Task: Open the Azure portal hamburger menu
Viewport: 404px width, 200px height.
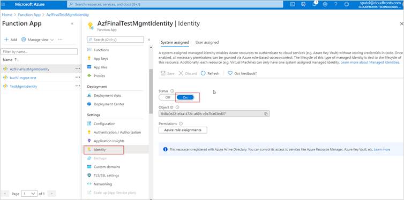Action: 3,4
